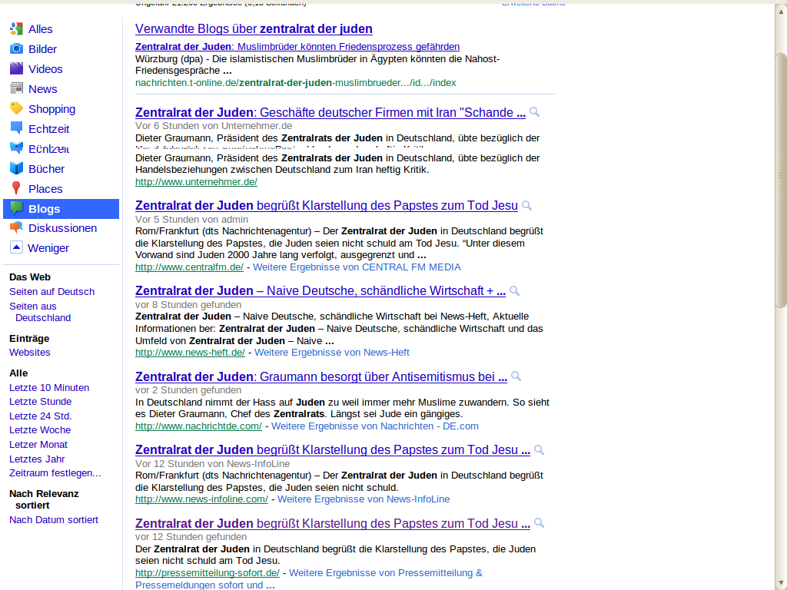Open news-heft.de URL link
787x590 pixels.
point(191,352)
